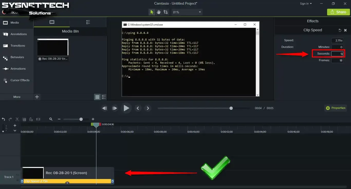The height and width of the screenshot is (189, 351).
Task: Click the left clip speed stopwatch handle
Action: coord(22,181)
